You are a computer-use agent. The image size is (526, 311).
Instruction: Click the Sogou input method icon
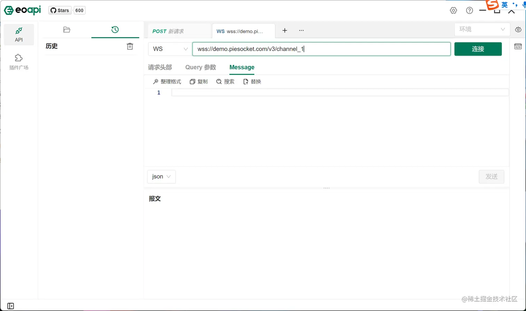[x=492, y=5]
